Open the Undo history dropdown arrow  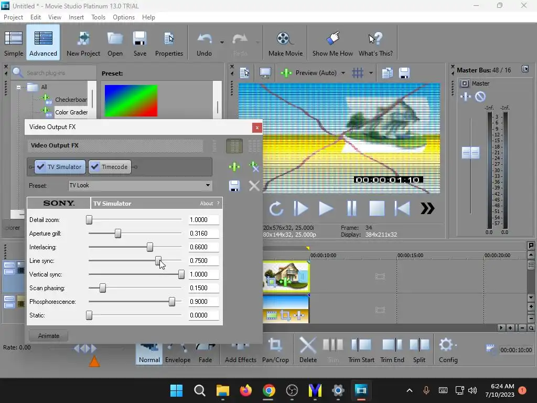[222, 43]
